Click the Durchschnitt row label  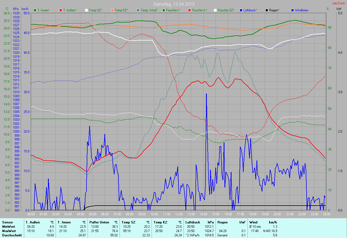click(11, 235)
